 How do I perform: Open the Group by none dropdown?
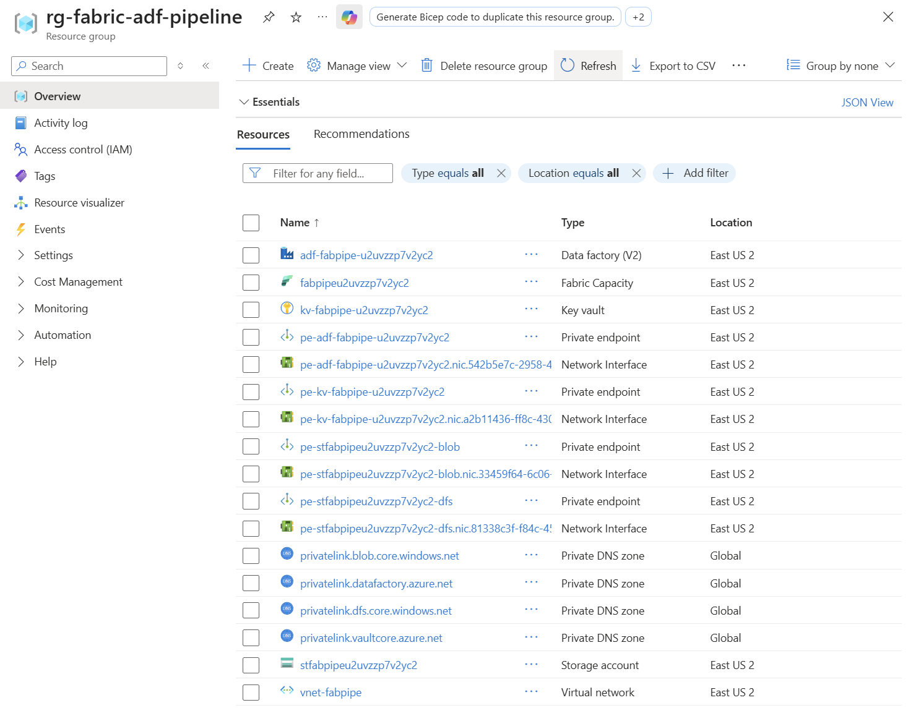coord(840,65)
